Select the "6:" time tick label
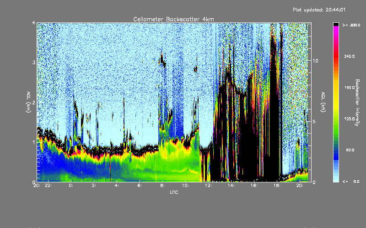 140,186
